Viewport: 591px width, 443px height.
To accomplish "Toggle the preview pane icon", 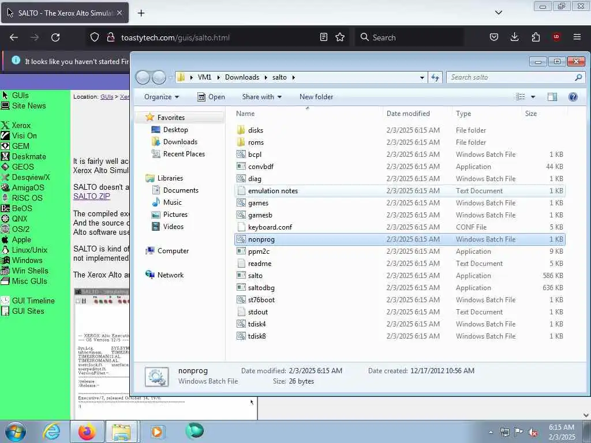I will [552, 97].
